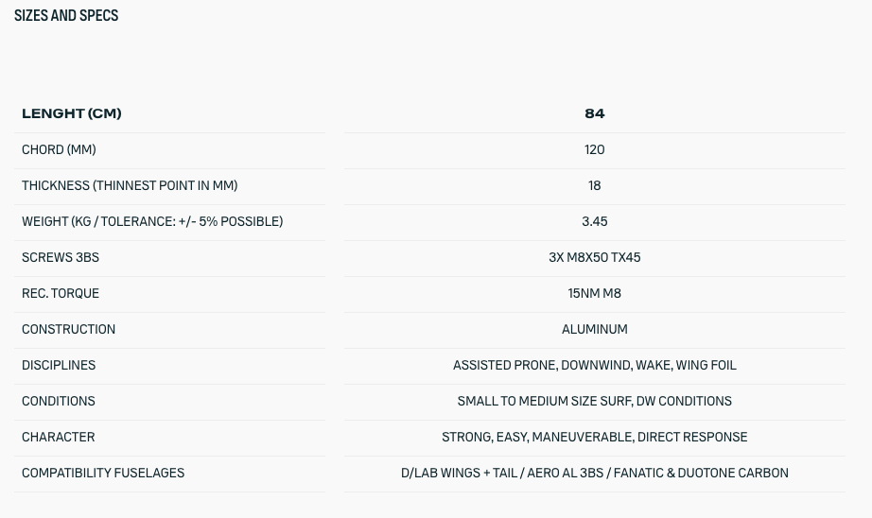The width and height of the screenshot is (872, 518).
Task: Click the Thickness (thinnest point) label
Action: (130, 185)
